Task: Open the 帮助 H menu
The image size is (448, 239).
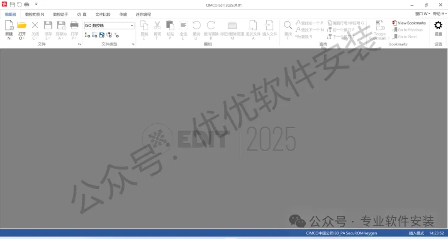Action: pyautogui.click(x=440, y=14)
